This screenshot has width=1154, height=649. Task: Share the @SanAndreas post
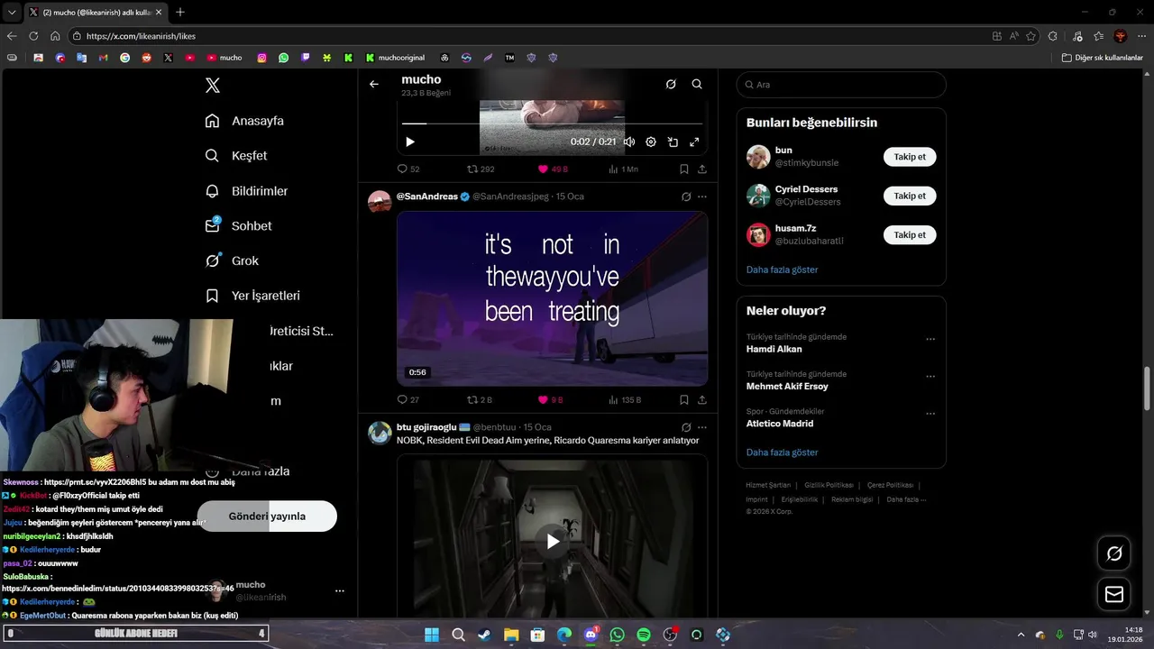tap(701, 399)
